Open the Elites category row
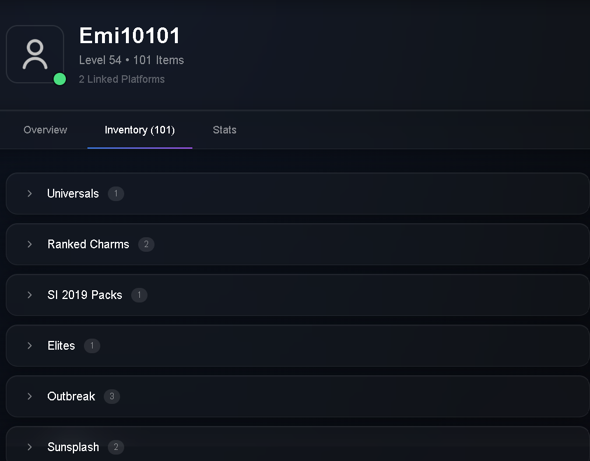The image size is (590, 461). (298, 346)
